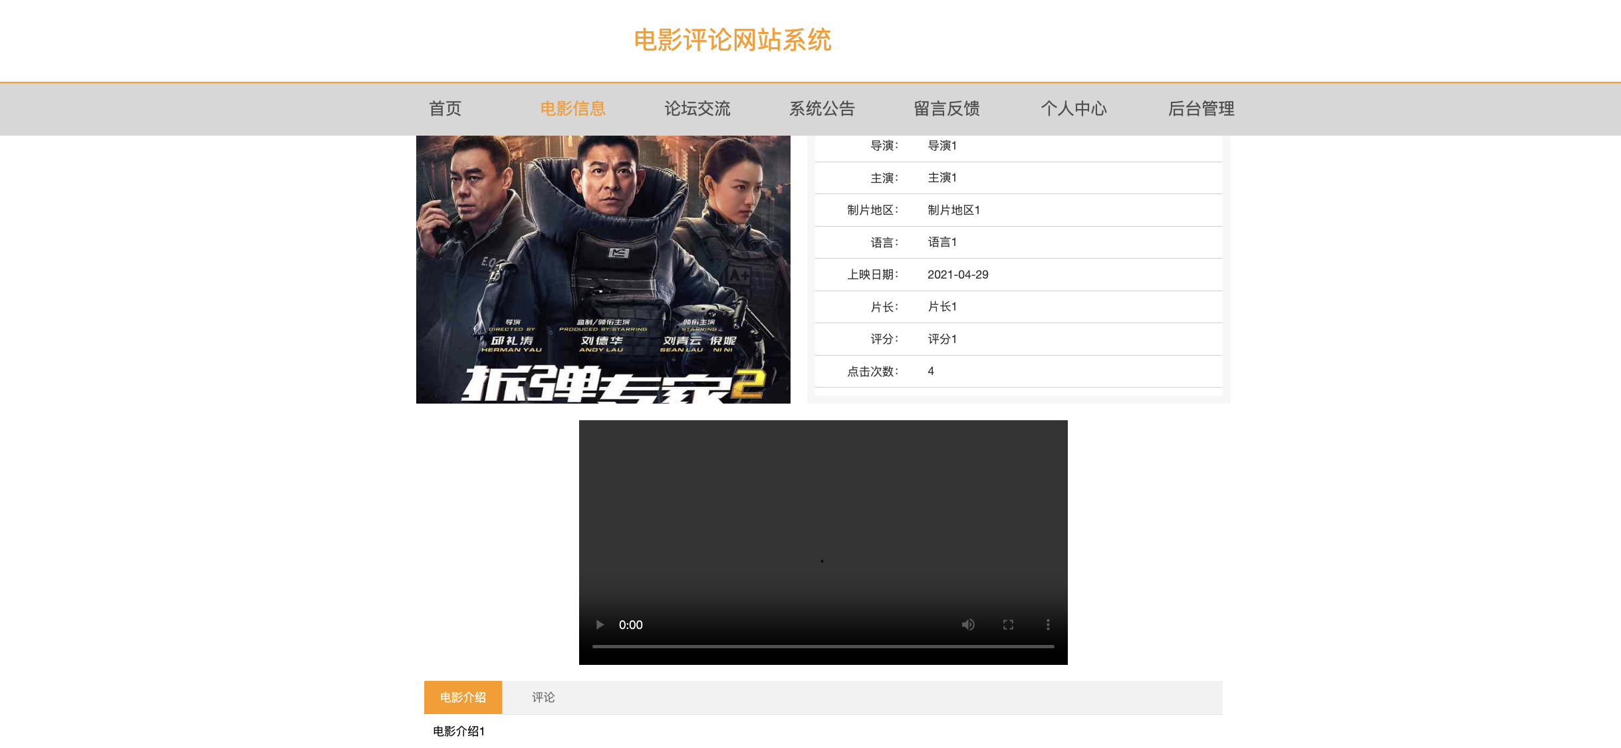Click the 主演1 value text
Screen dimensions: 1621x748
tap(942, 178)
